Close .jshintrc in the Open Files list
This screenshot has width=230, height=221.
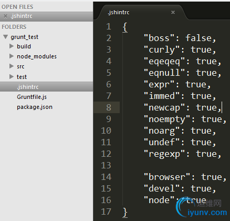5,16
